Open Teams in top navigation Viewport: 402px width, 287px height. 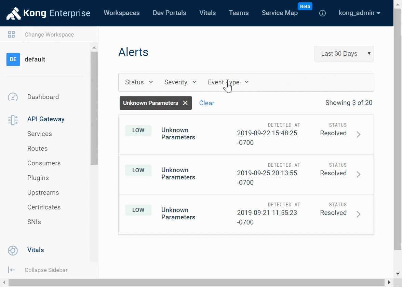(x=239, y=13)
